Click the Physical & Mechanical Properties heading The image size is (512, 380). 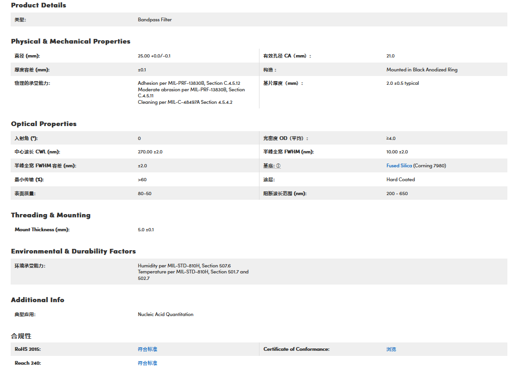pyautogui.click(x=70, y=42)
